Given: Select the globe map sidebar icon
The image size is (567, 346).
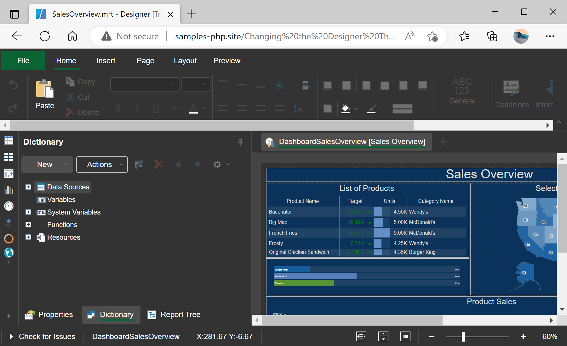Looking at the screenshot, I should [9, 253].
